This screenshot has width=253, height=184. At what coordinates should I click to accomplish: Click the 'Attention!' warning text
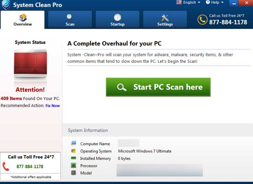tap(30, 90)
